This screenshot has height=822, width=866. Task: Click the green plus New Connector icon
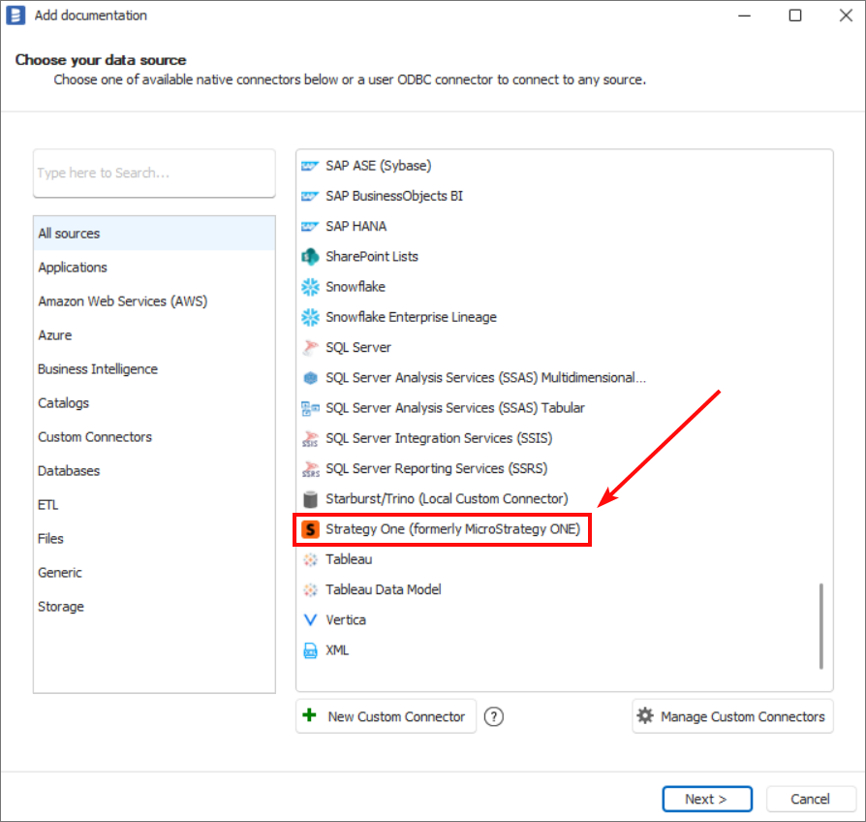[x=309, y=715]
